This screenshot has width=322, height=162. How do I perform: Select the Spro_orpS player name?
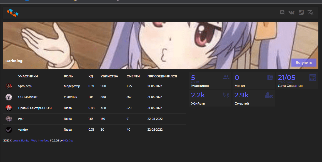pos(25,86)
